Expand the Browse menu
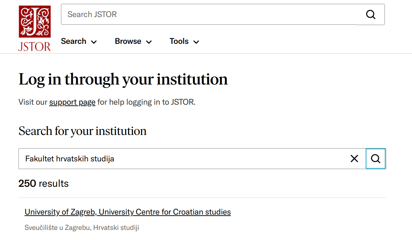This screenshot has width=412, height=240. coord(133,41)
